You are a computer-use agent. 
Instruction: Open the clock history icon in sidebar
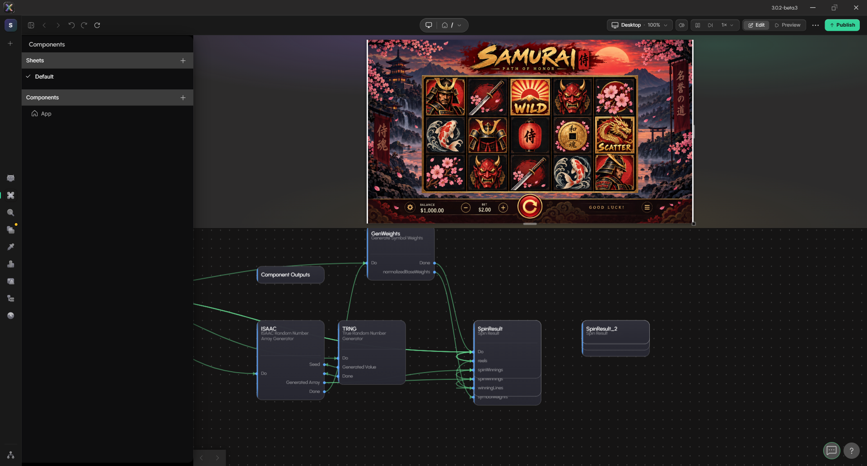[x=10, y=316]
